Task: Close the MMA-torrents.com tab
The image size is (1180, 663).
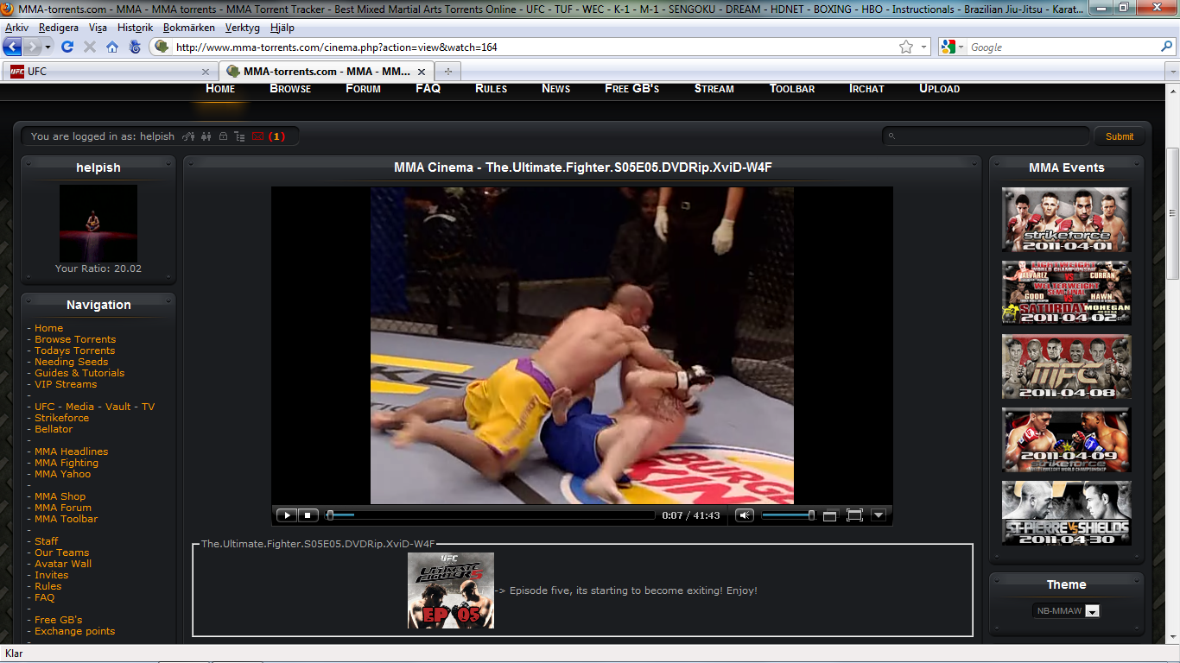Action: coord(422,72)
